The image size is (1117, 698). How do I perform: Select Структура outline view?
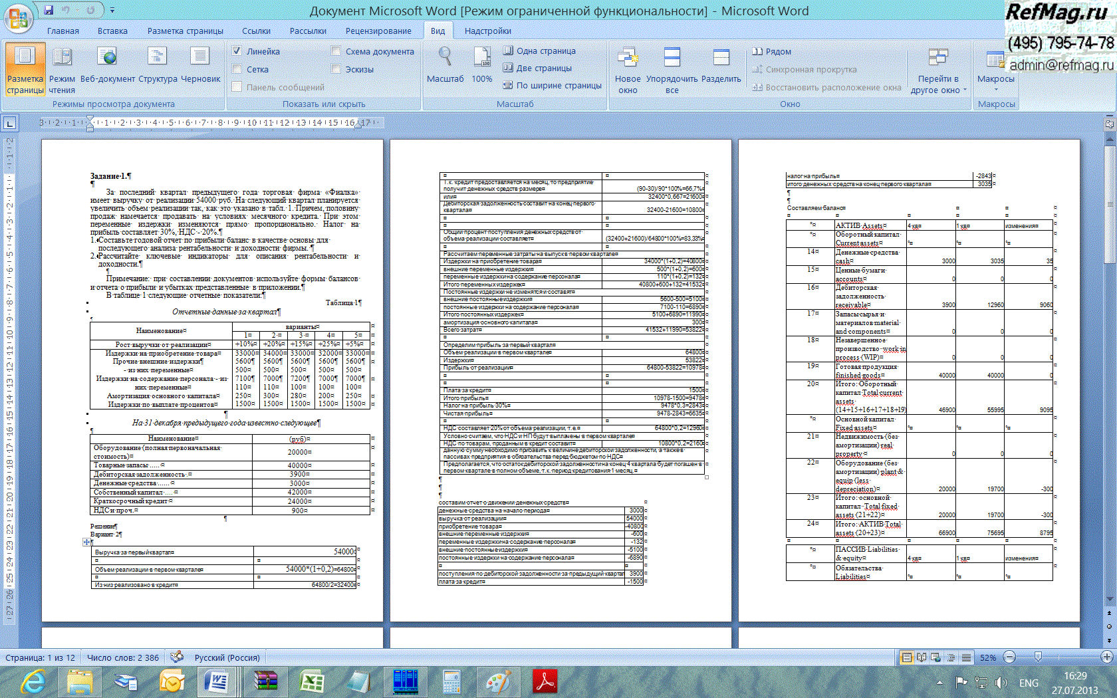[x=158, y=66]
